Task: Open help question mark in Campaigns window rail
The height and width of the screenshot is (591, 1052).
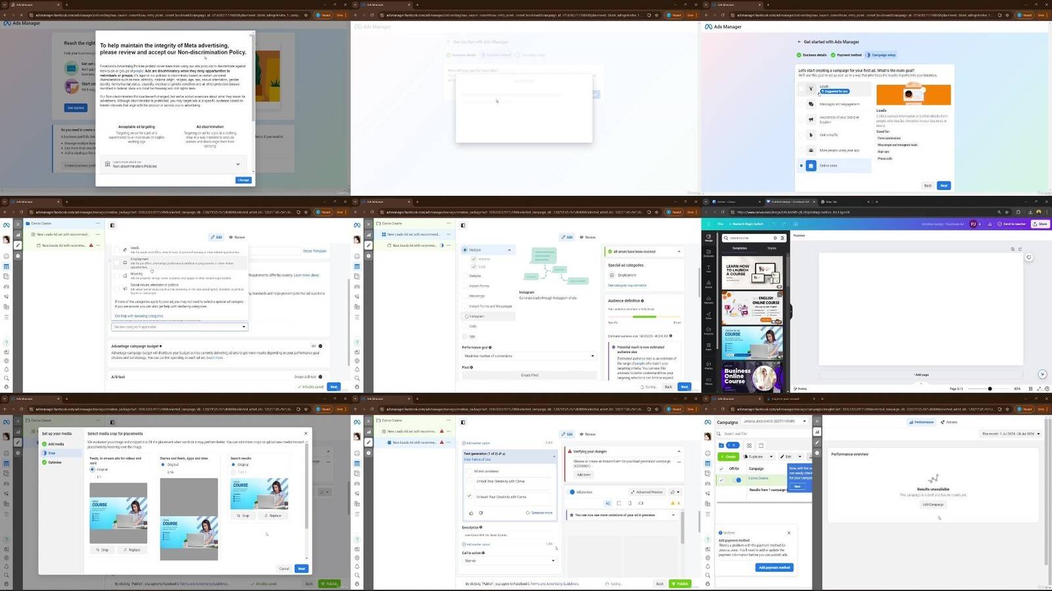Action: 707,539
